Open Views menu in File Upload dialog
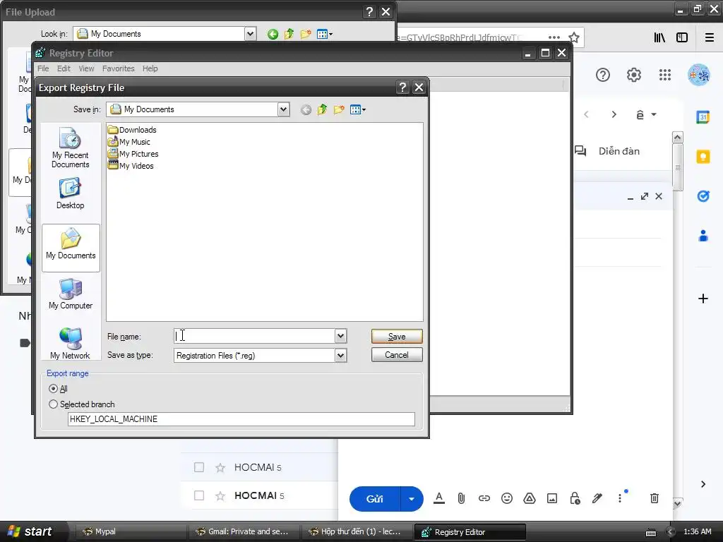The width and height of the screenshot is (723, 542). 325,34
